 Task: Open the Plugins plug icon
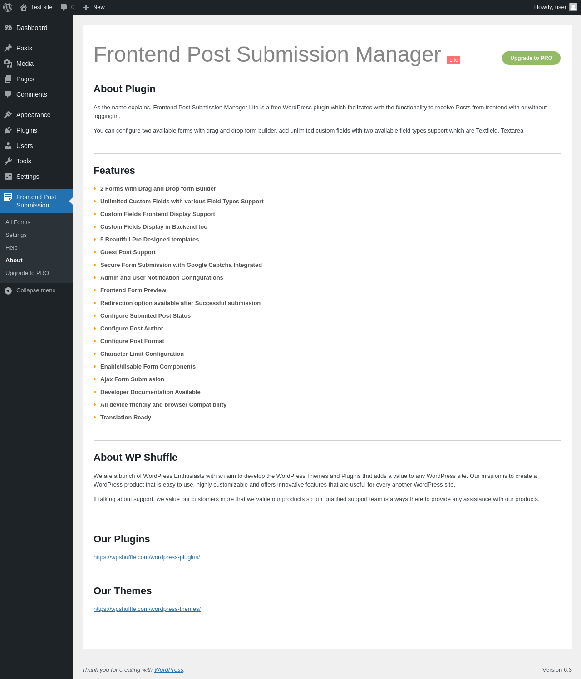click(8, 130)
